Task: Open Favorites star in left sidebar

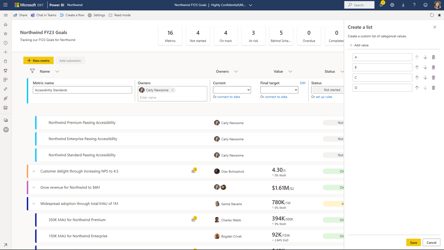Action: pyautogui.click(x=6, y=34)
